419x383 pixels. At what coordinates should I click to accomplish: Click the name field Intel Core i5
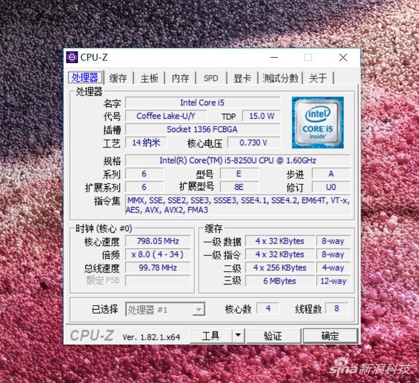(x=202, y=102)
